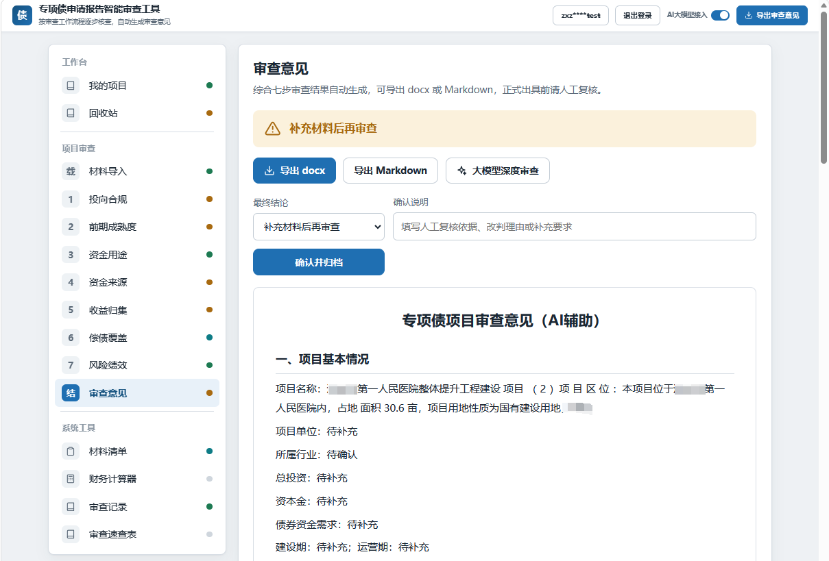Click the 一、项目基本情况 section heading

(322, 360)
